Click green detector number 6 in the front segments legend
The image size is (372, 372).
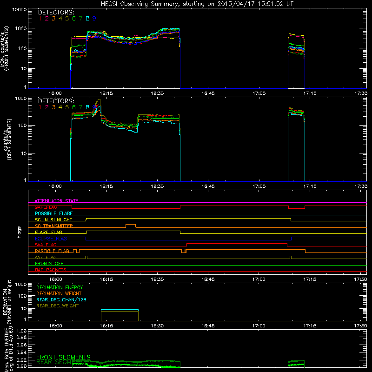[74, 19]
